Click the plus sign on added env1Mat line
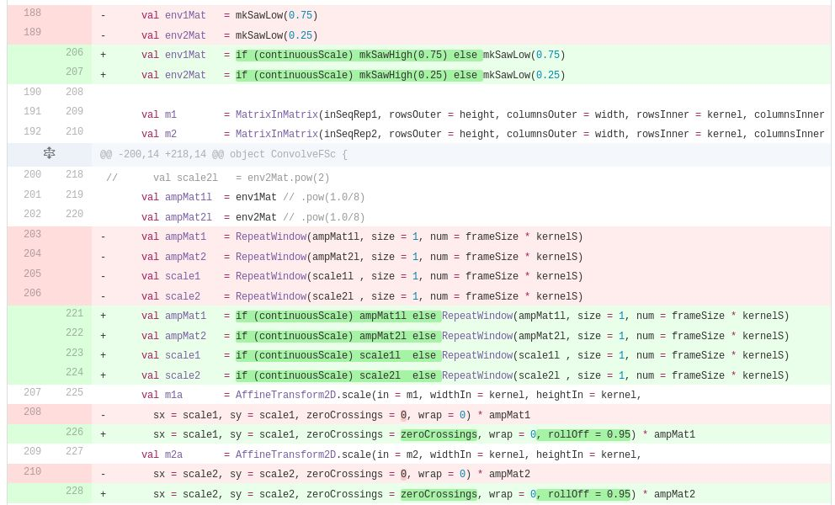The height and width of the screenshot is (505, 835). 103,56
